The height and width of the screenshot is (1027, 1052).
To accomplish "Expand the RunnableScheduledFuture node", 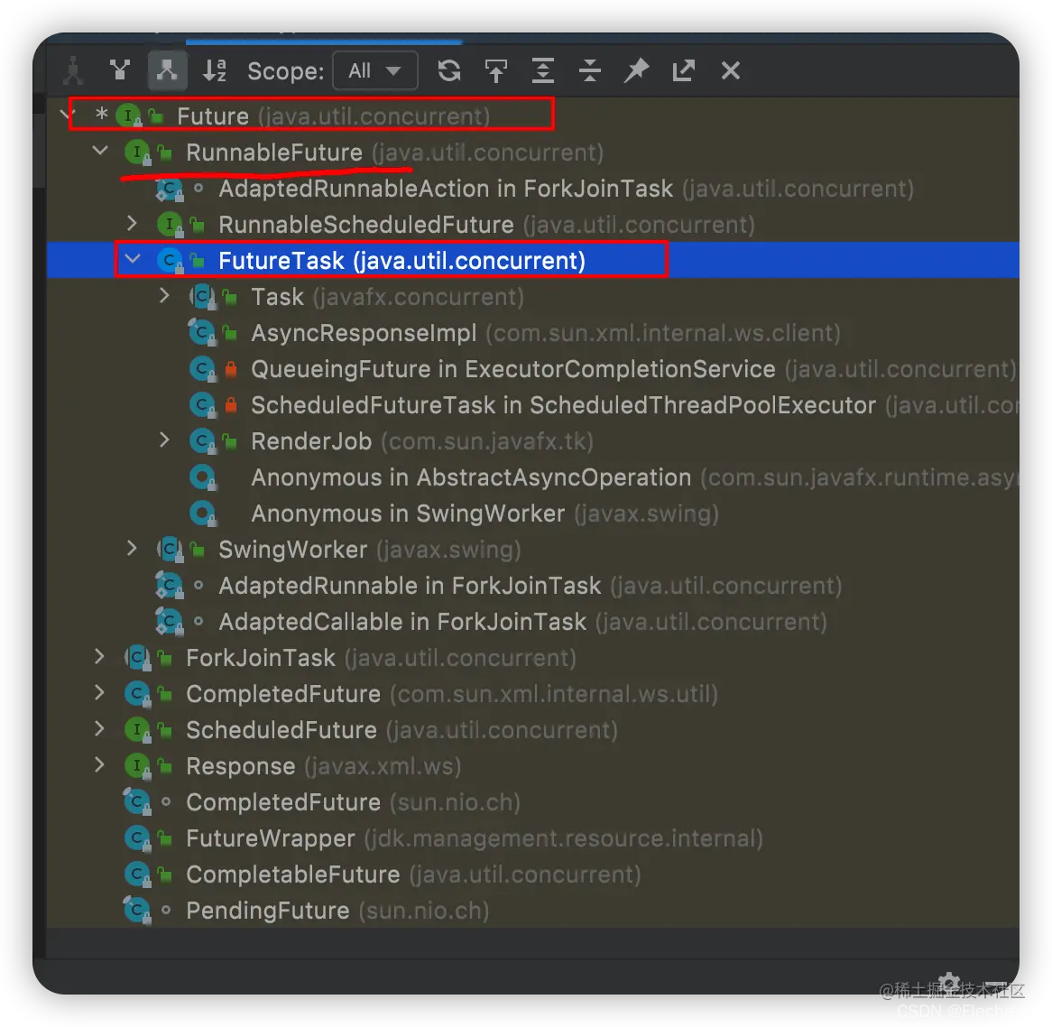I will tap(132, 224).
